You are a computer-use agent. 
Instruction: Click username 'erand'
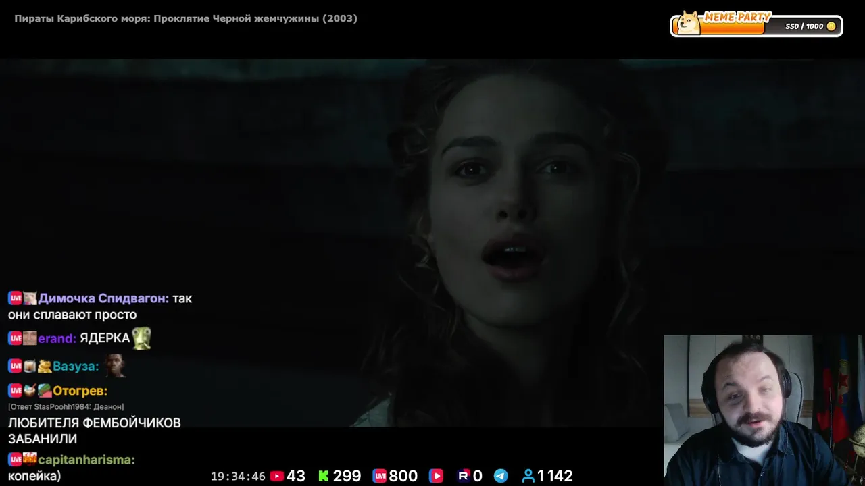click(x=57, y=338)
